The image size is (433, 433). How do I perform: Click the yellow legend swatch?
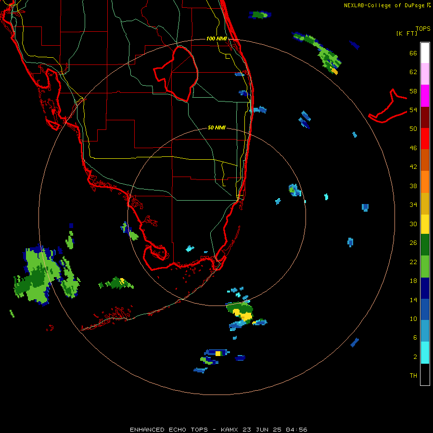425,224
